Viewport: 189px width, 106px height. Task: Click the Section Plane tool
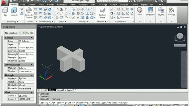[x=102, y=13]
